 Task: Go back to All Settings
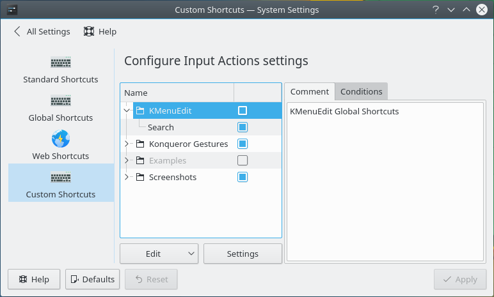tap(42, 31)
